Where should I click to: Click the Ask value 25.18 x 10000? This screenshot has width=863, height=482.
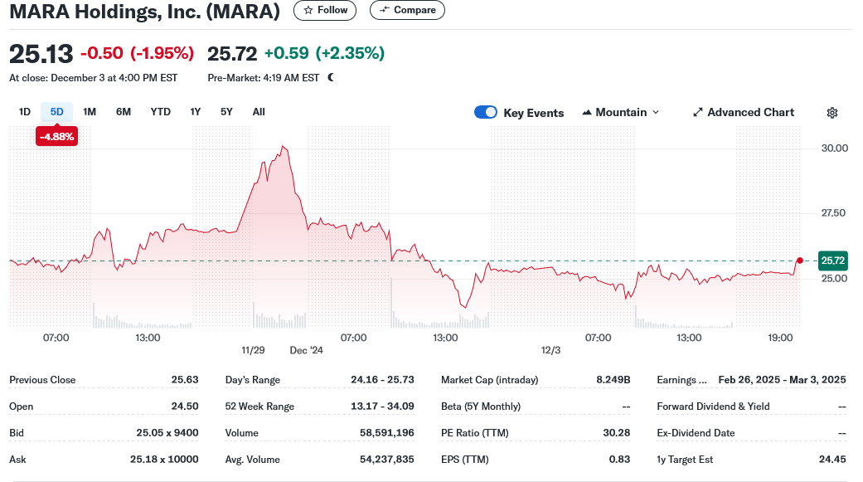pyautogui.click(x=164, y=459)
